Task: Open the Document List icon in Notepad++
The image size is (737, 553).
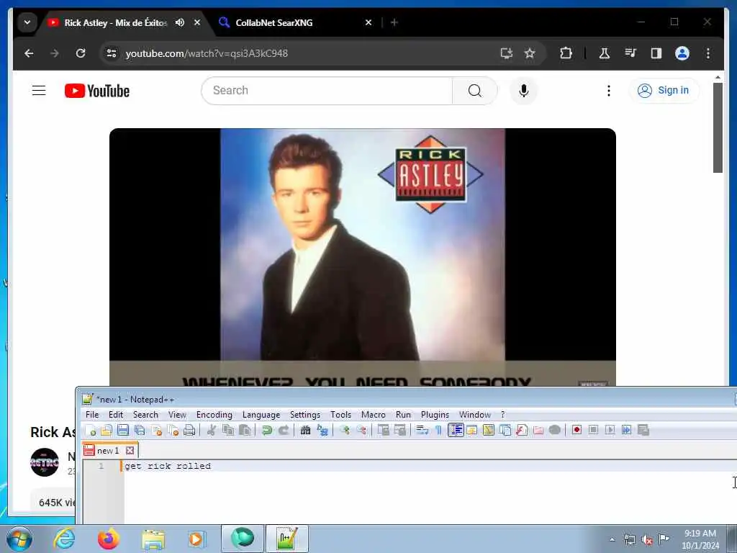Action: [505, 430]
